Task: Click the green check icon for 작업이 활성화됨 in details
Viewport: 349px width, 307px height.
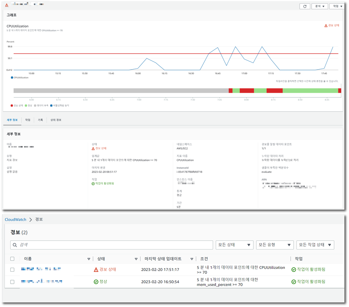Action: (93, 183)
